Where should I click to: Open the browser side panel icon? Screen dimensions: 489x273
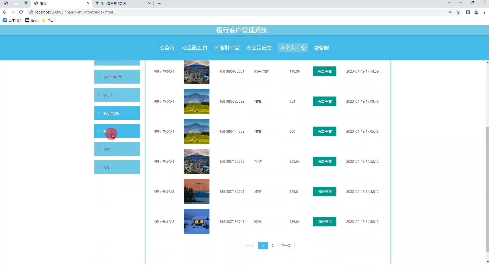coord(468,12)
